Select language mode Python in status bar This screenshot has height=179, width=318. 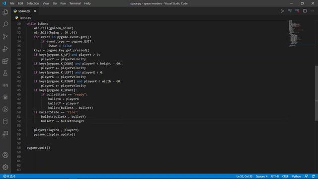pyautogui.click(x=296, y=176)
